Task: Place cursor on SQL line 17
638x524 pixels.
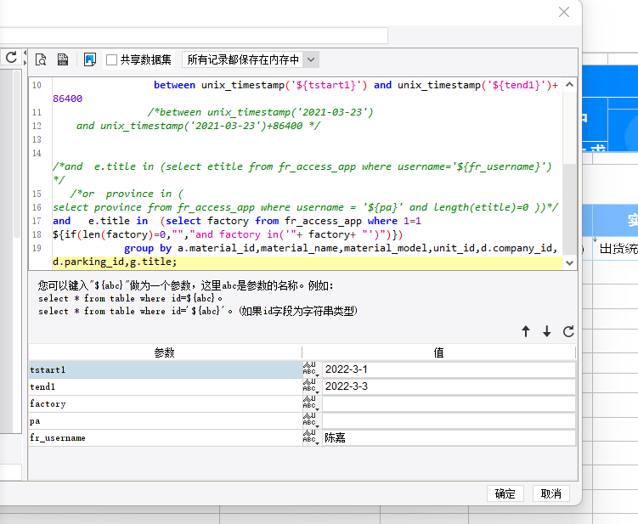Action: click(x=237, y=221)
